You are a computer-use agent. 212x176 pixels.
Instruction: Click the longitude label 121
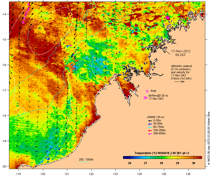point(67,174)
